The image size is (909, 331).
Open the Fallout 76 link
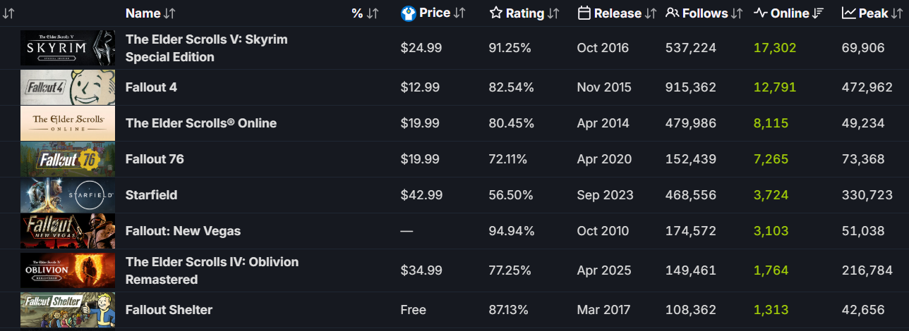155,159
